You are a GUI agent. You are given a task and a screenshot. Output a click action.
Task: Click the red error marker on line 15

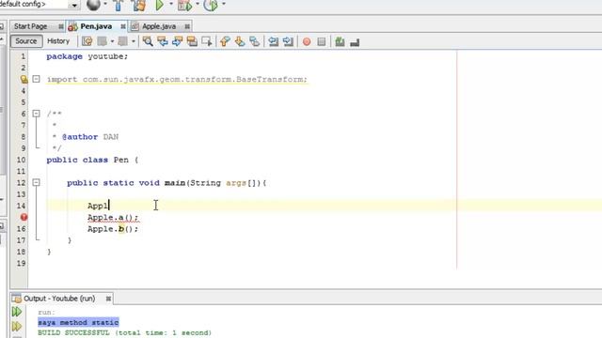click(24, 217)
